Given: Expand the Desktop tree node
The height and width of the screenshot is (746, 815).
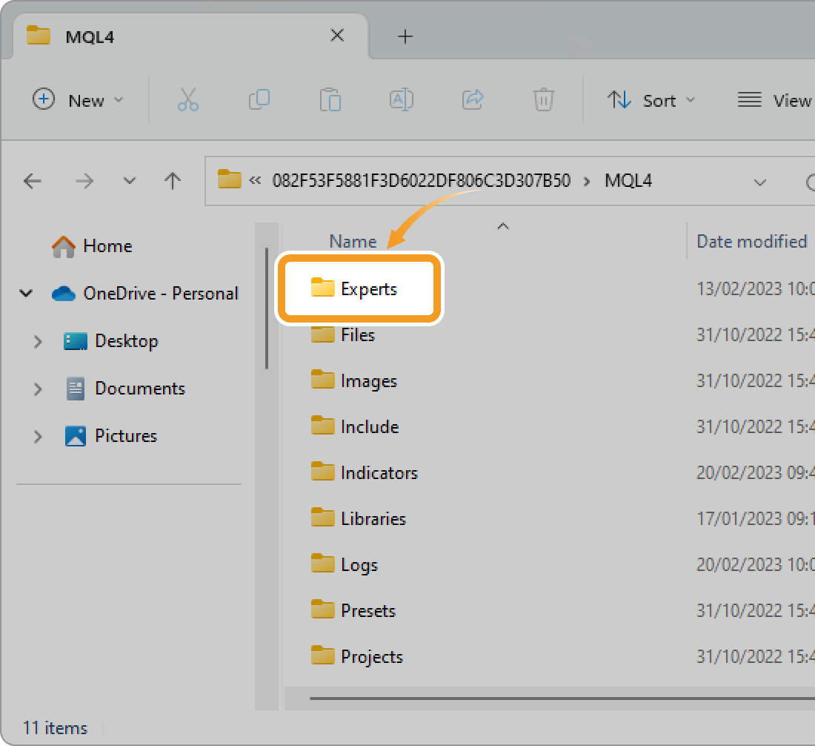Looking at the screenshot, I should [x=38, y=341].
